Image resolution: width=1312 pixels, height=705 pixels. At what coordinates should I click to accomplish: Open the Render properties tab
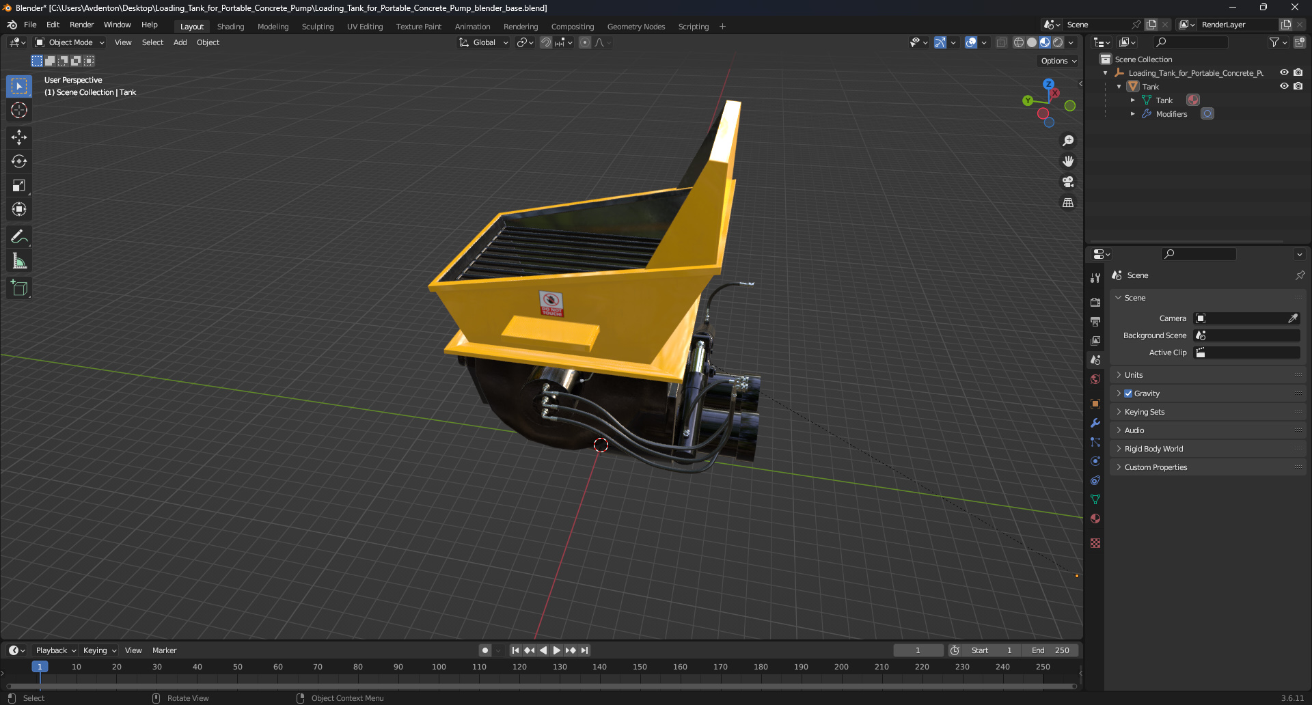pos(1095,302)
